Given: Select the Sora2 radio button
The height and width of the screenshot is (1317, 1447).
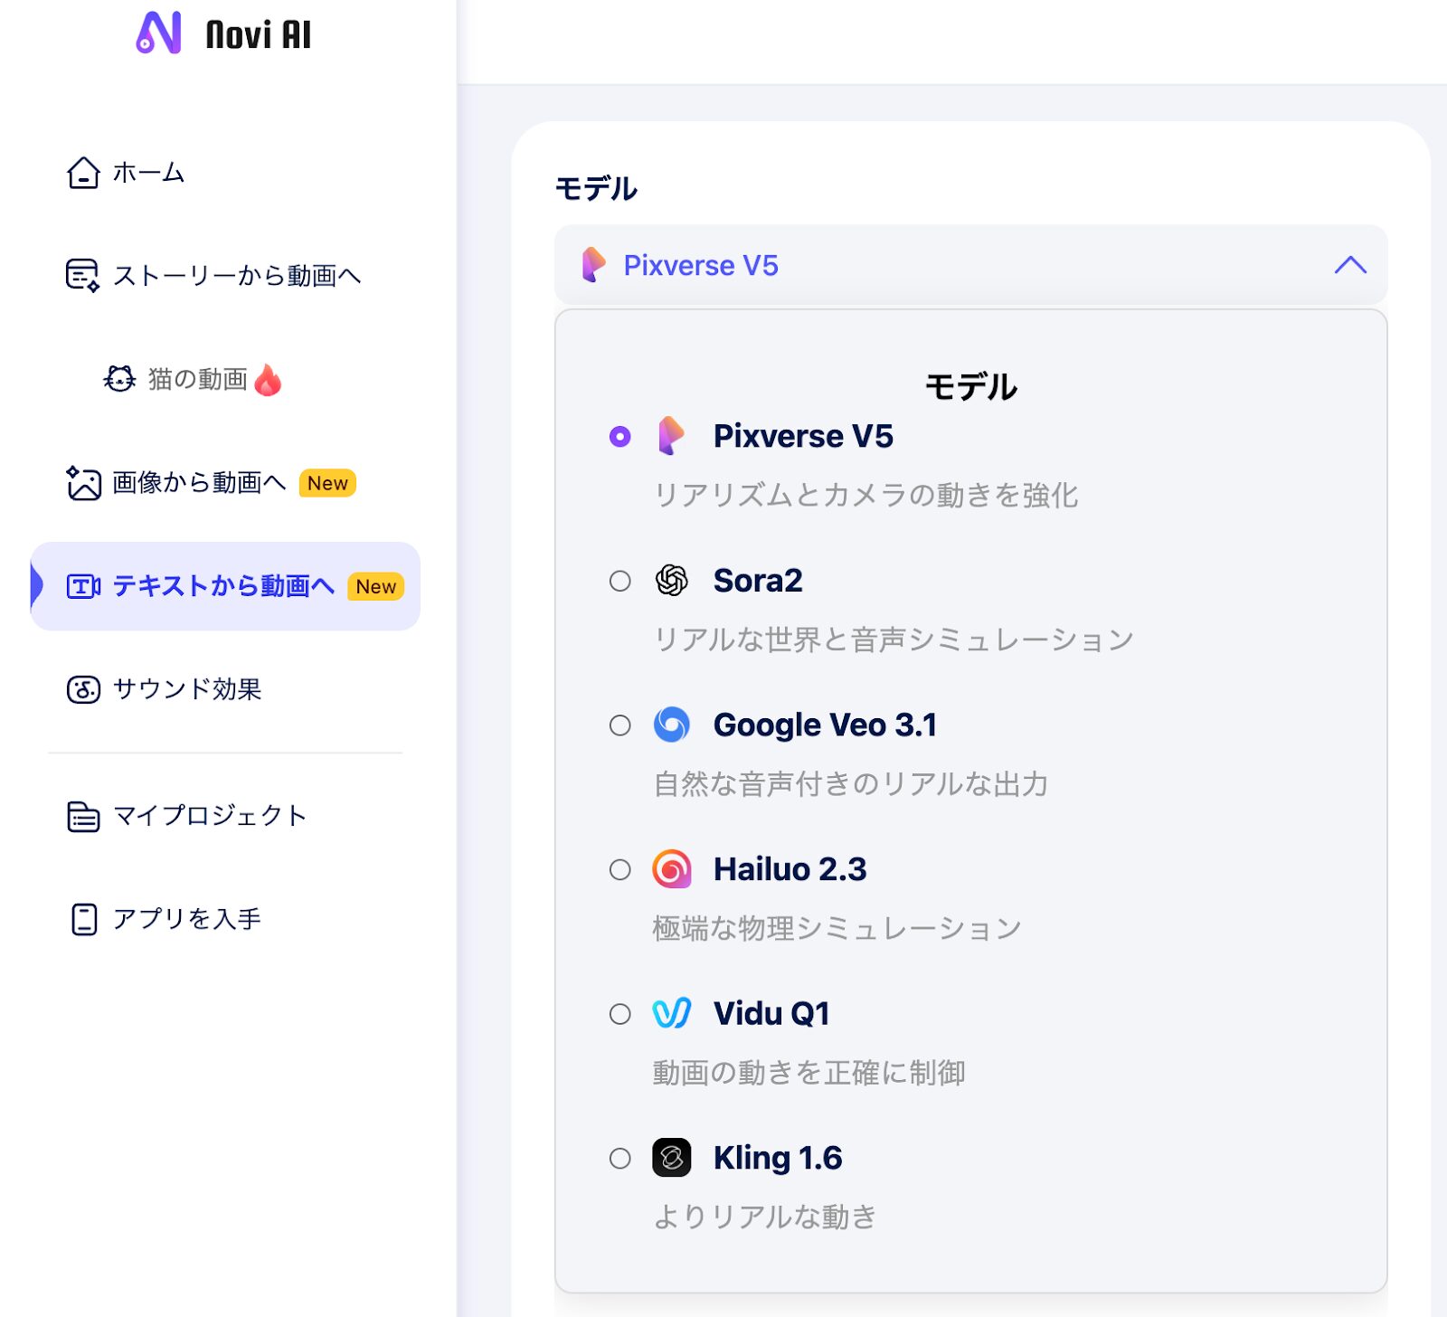Looking at the screenshot, I should click(619, 581).
